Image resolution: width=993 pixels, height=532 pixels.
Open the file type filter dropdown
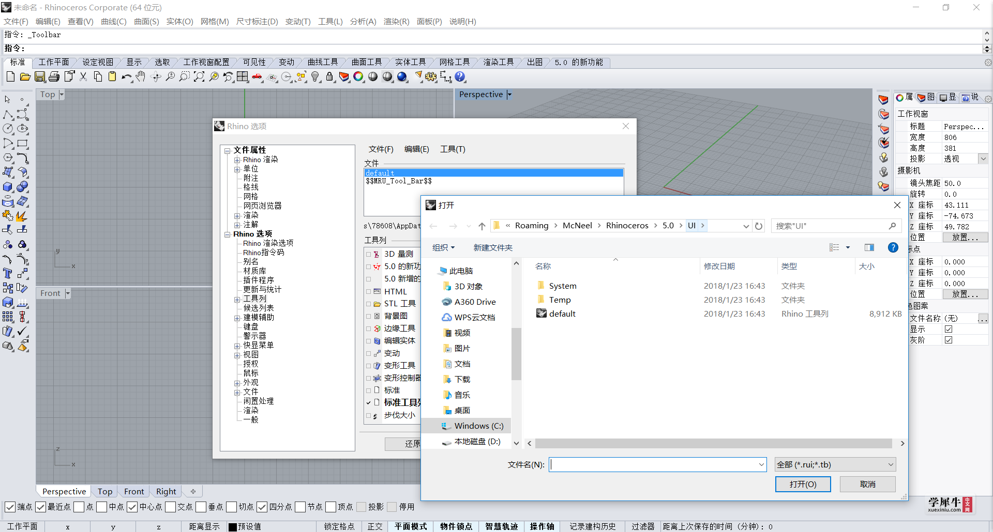click(891, 464)
